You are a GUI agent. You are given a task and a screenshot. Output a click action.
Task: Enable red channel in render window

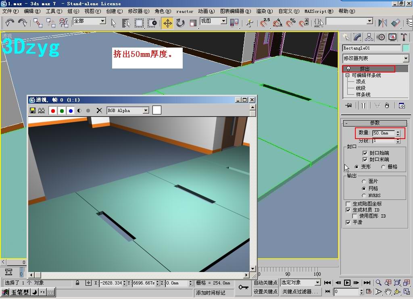pos(53,111)
